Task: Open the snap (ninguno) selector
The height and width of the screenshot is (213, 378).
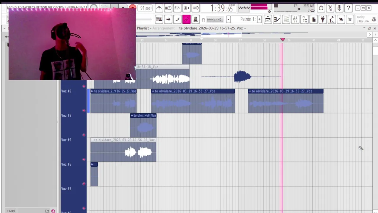Action: tap(214, 20)
